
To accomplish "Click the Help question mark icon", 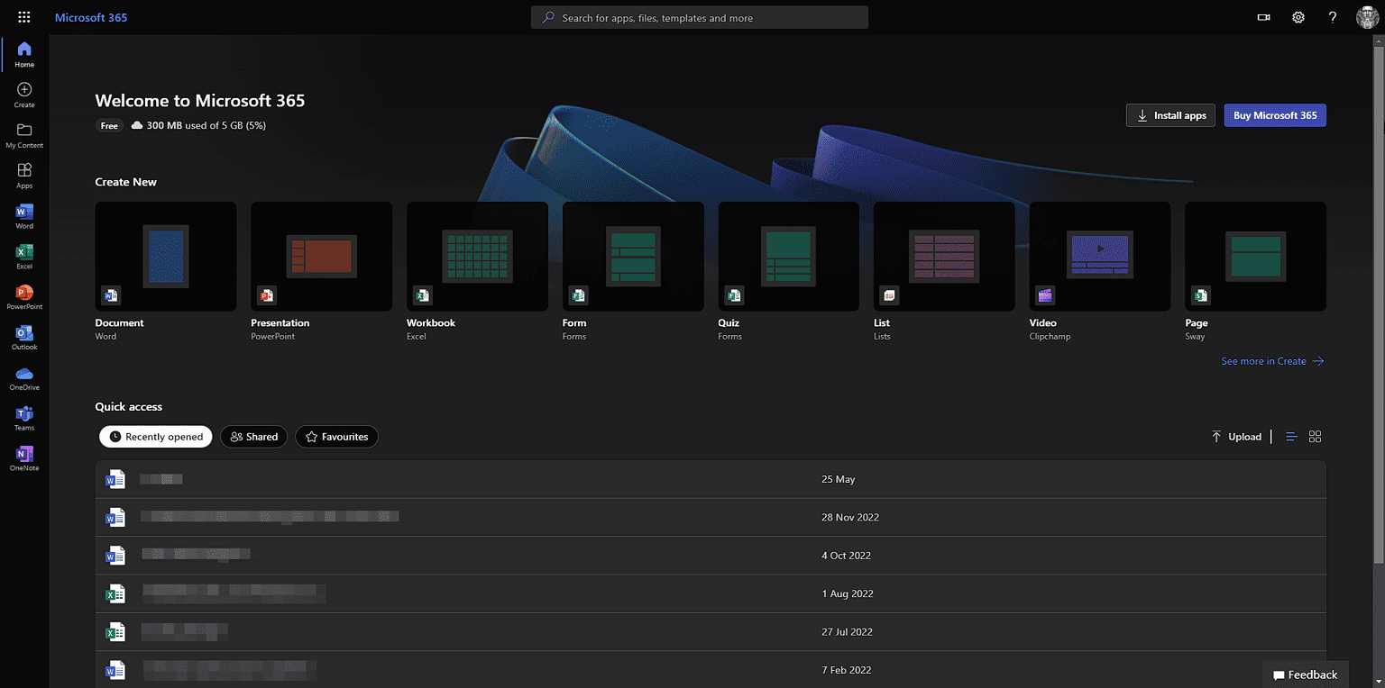I will tap(1333, 17).
